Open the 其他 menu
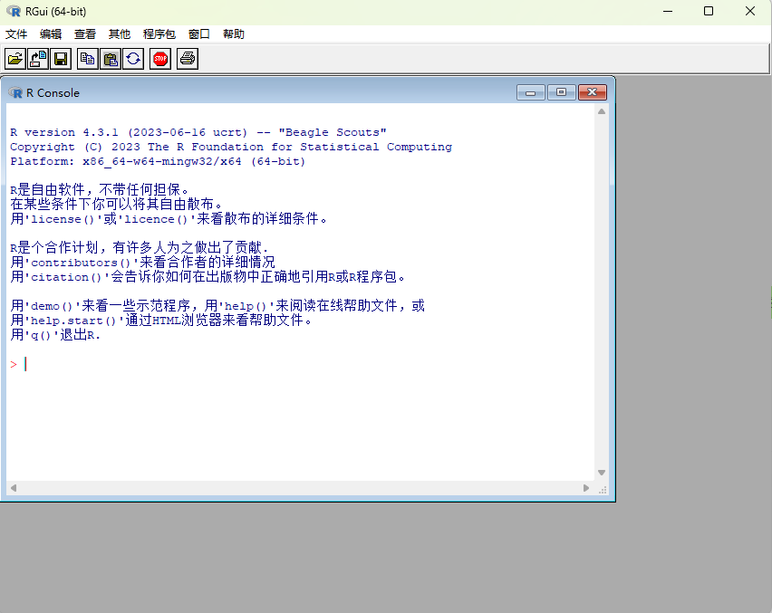Viewport: 772px width, 613px height. [119, 34]
